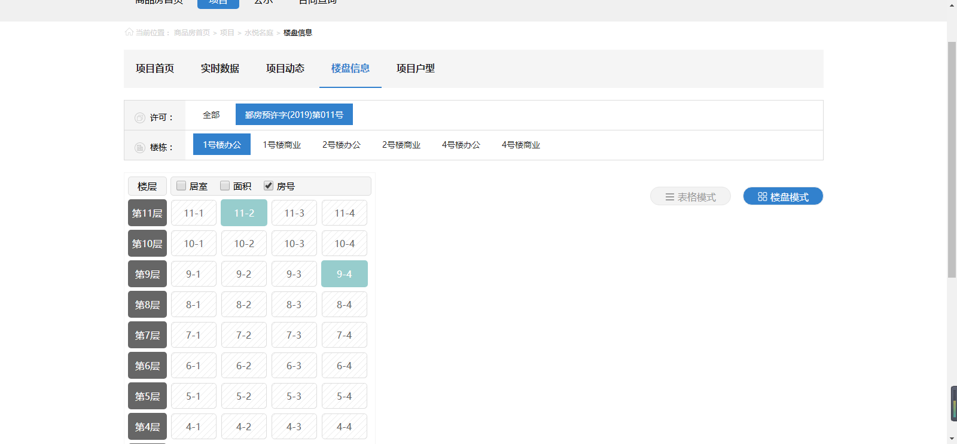Screen dimensions: 957x444
Task: Select floor label 第7层
Action: point(147,335)
